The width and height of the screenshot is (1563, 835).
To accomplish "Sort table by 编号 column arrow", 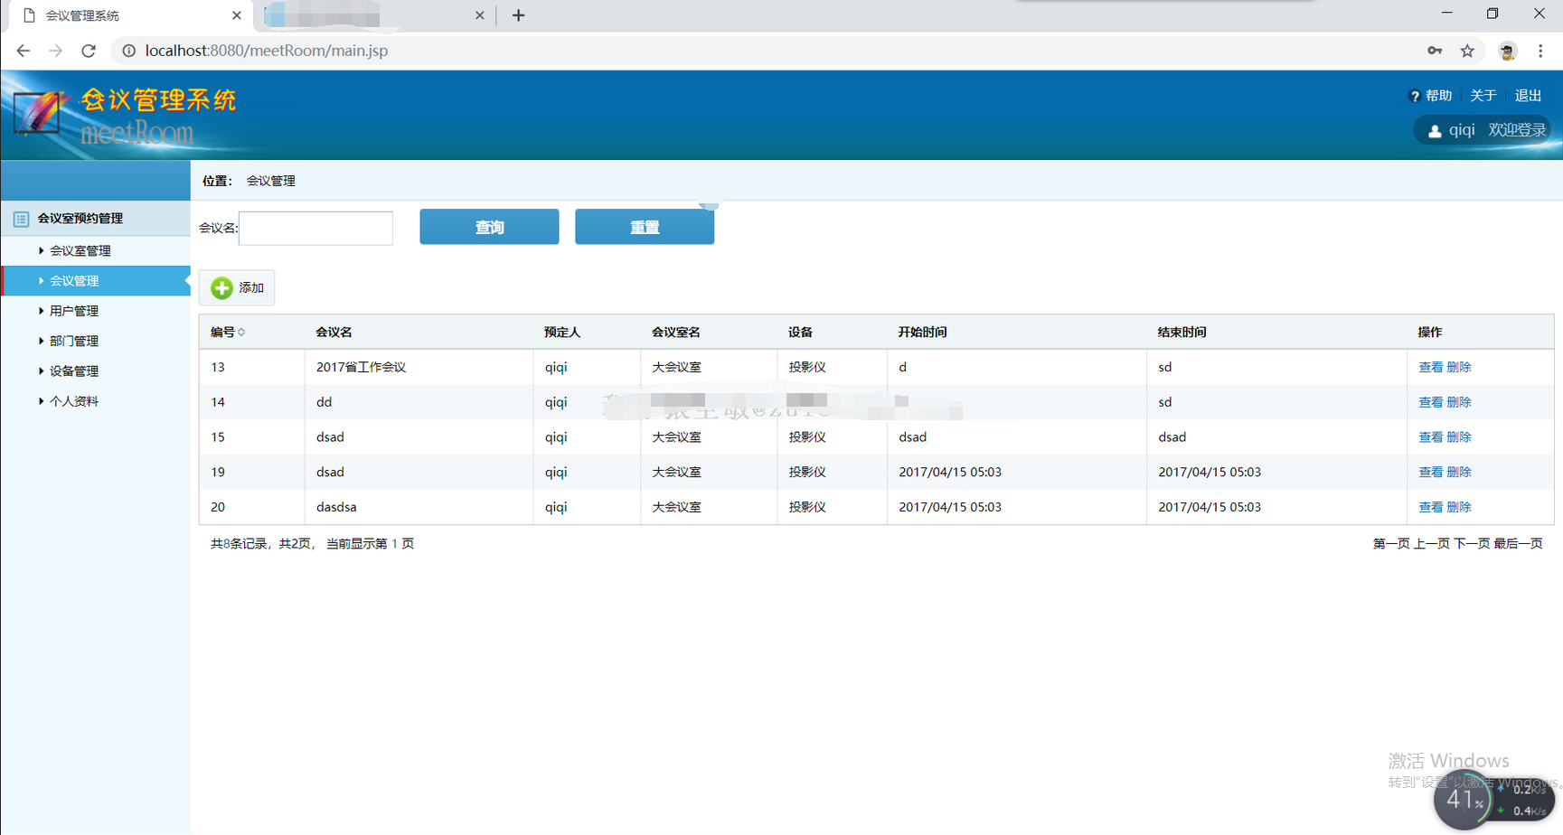I will tap(241, 333).
